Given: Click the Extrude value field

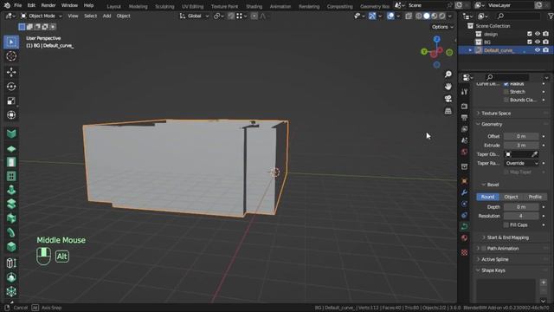Looking at the screenshot, I should [x=521, y=146].
